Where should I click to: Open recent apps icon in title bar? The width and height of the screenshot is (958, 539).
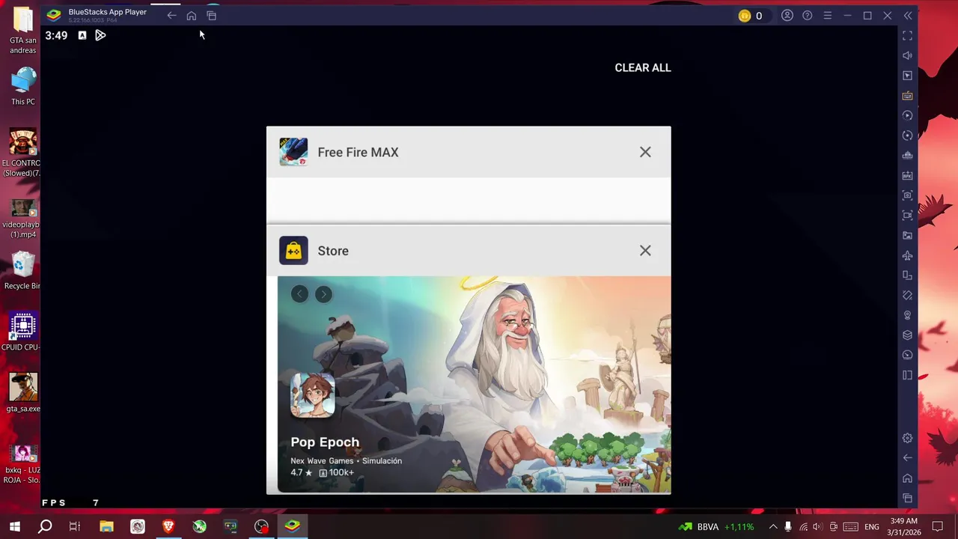pyautogui.click(x=212, y=16)
